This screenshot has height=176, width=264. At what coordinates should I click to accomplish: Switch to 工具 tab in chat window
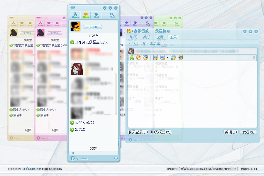coord(173,37)
